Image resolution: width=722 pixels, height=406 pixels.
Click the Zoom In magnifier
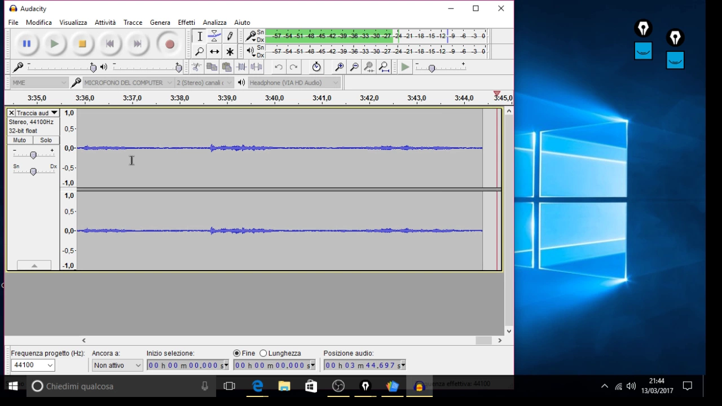pos(339,67)
